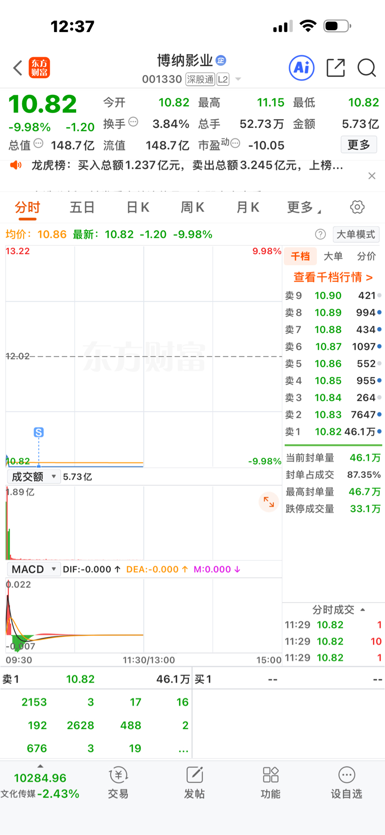Tap the current price 10.82 headline
Screen dimensions: 385x835
pos(43,104)
